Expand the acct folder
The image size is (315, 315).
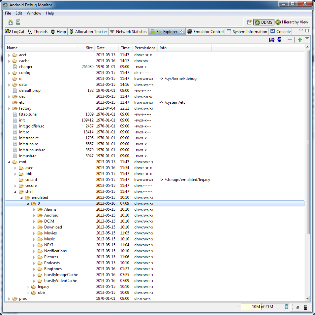pos(9,55)
